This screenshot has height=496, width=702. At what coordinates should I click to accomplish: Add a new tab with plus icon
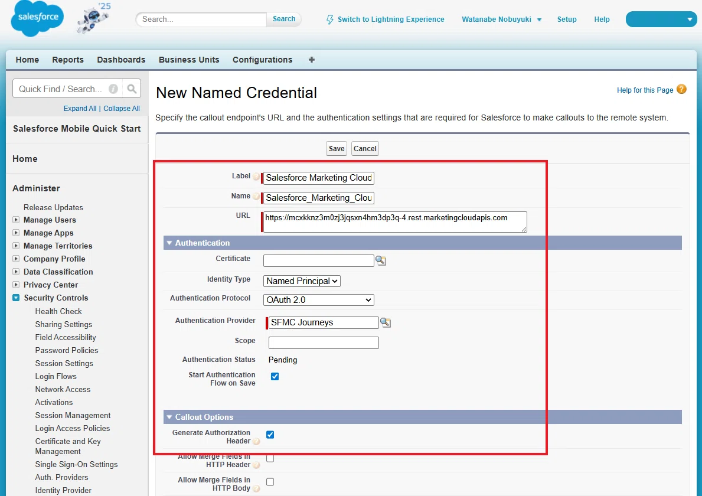click(x=312, y=60)
